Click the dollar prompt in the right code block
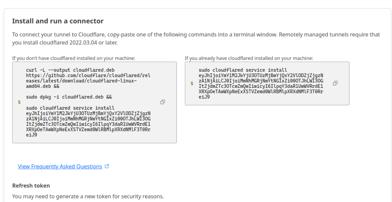 coord(192,84)
